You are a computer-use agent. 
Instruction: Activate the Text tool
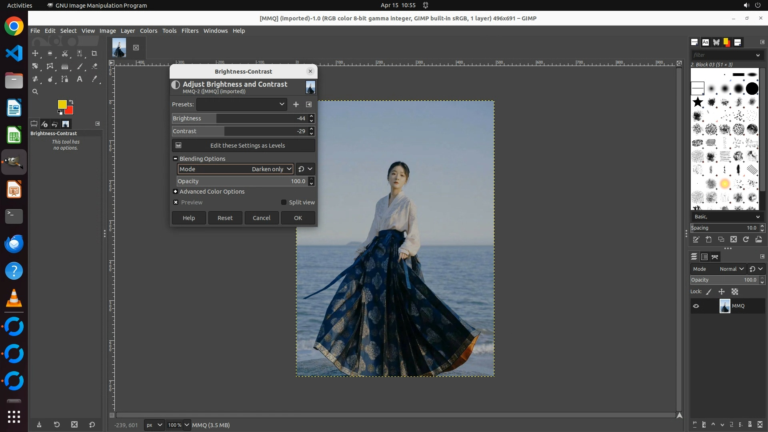click(x=80, y=79)
